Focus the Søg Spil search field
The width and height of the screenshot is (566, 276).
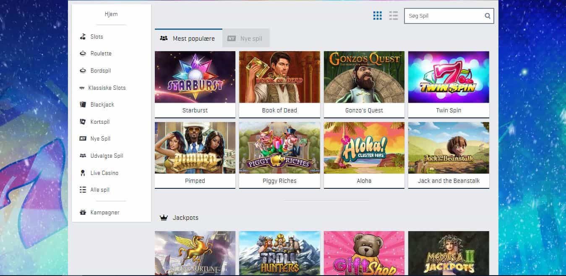[443, 16]
